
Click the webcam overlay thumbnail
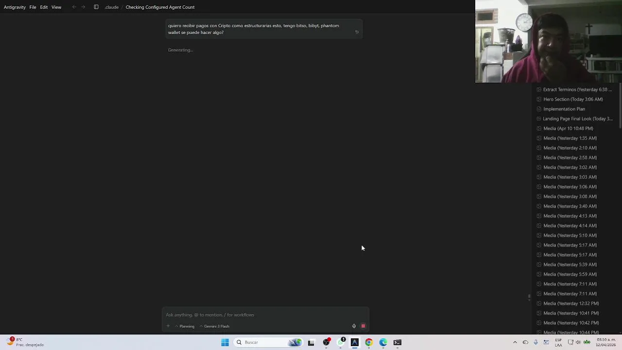(x=549, y=41)
